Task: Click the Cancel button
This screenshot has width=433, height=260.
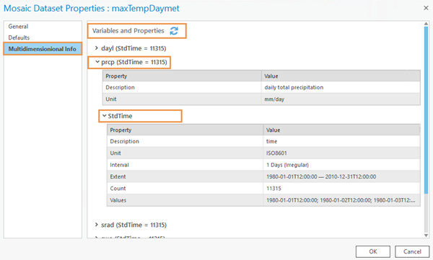Action: (x=412, y=251)
